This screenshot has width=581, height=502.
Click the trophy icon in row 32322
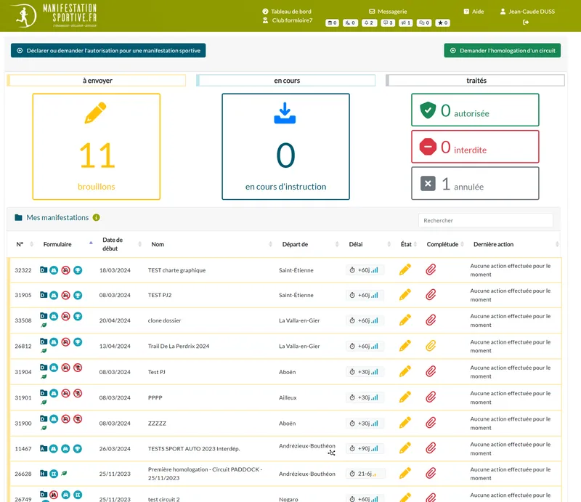[x=78, y=270]
